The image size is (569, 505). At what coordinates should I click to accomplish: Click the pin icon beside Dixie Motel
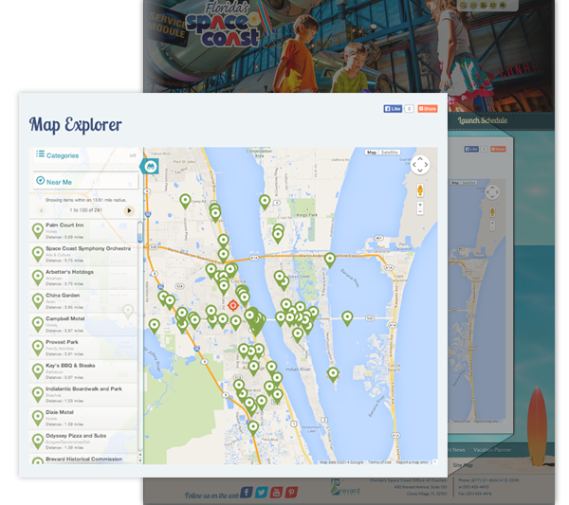[38, 418]
